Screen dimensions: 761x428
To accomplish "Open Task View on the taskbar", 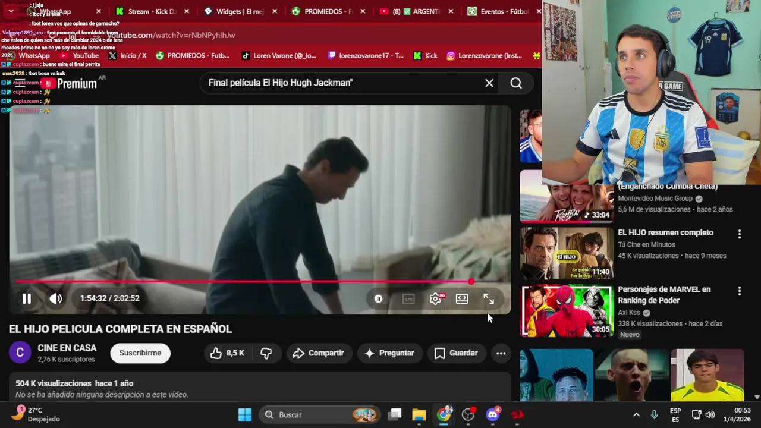I will pos(395,415).
